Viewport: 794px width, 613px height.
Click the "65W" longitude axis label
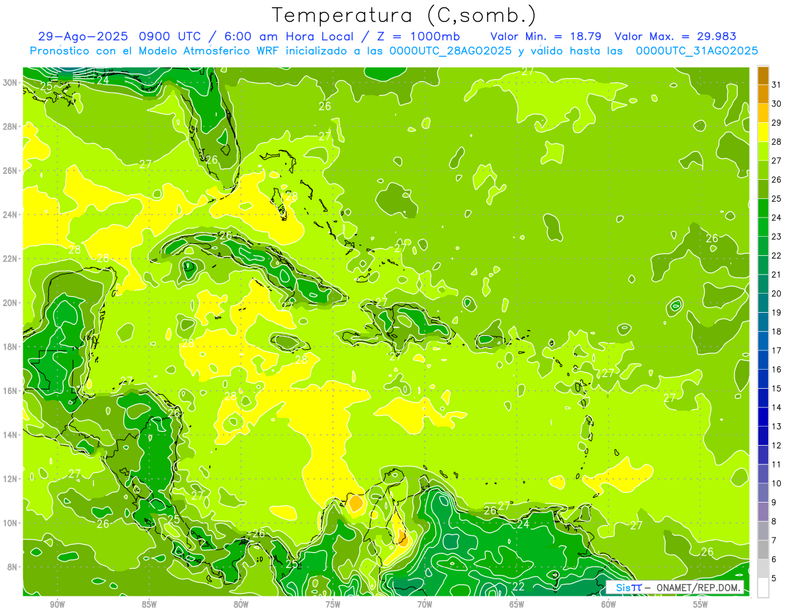click(x=517, y=604)
